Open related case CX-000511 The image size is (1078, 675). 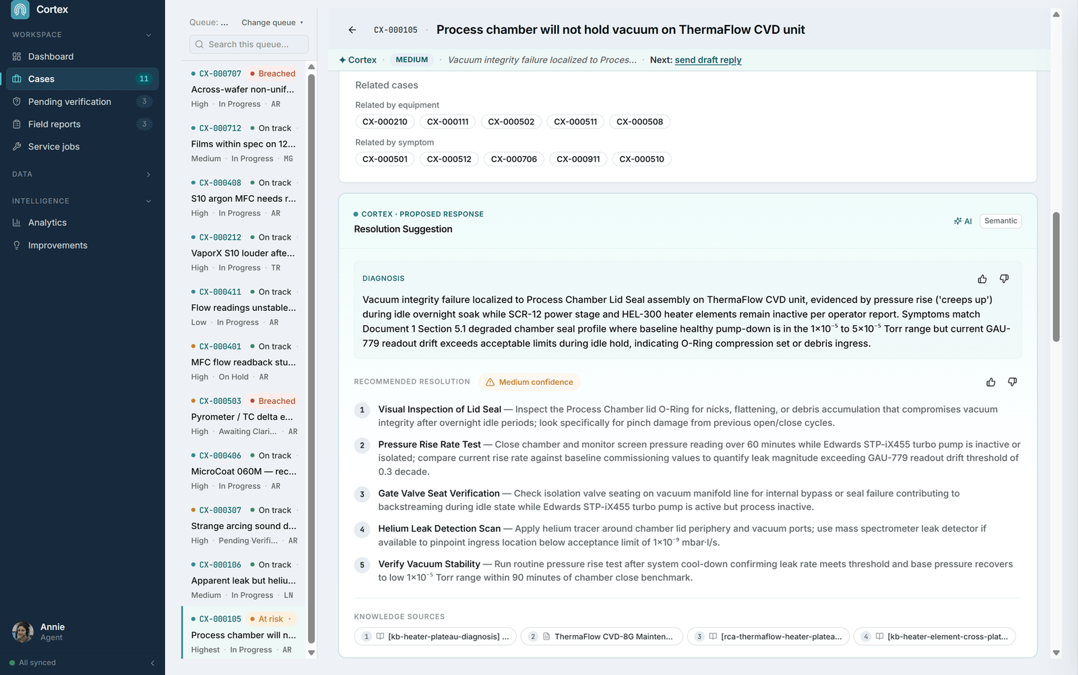[x=575, y=122]
